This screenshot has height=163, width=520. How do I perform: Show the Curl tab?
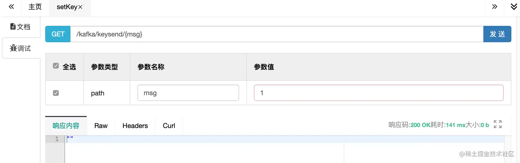(169, 126)
